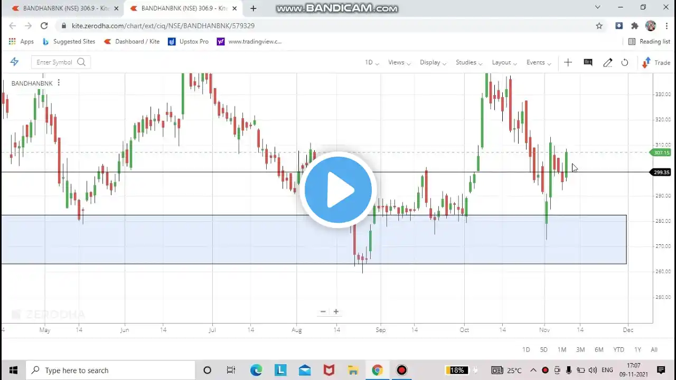This screenshot has width=676, height=380.
Task: Select the 1Y range button
Action: 637,349
